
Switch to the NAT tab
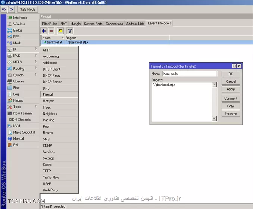(63, 24)
